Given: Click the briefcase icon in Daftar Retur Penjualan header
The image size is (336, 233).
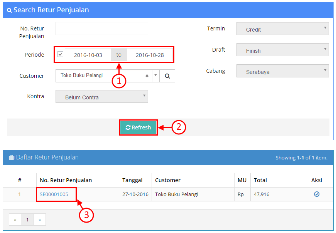Looking at the screenshot, I should (11, 158).
